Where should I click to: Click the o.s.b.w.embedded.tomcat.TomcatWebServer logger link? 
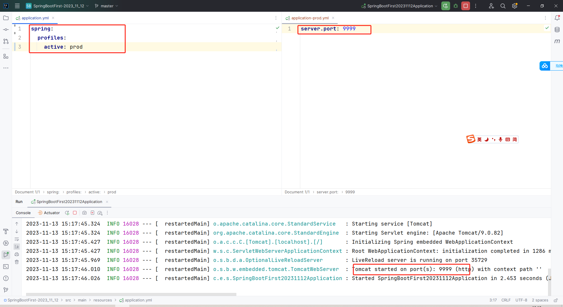276,269
